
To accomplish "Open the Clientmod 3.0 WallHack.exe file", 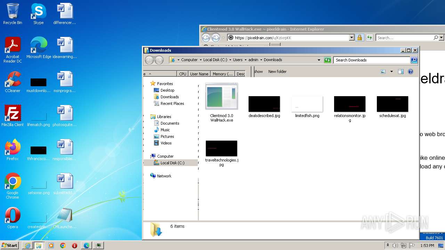I will pos(221,102).
